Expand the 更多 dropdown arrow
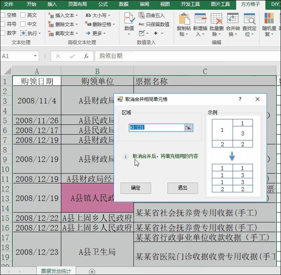This screenshot has width=281, height=275. point(105,33)
